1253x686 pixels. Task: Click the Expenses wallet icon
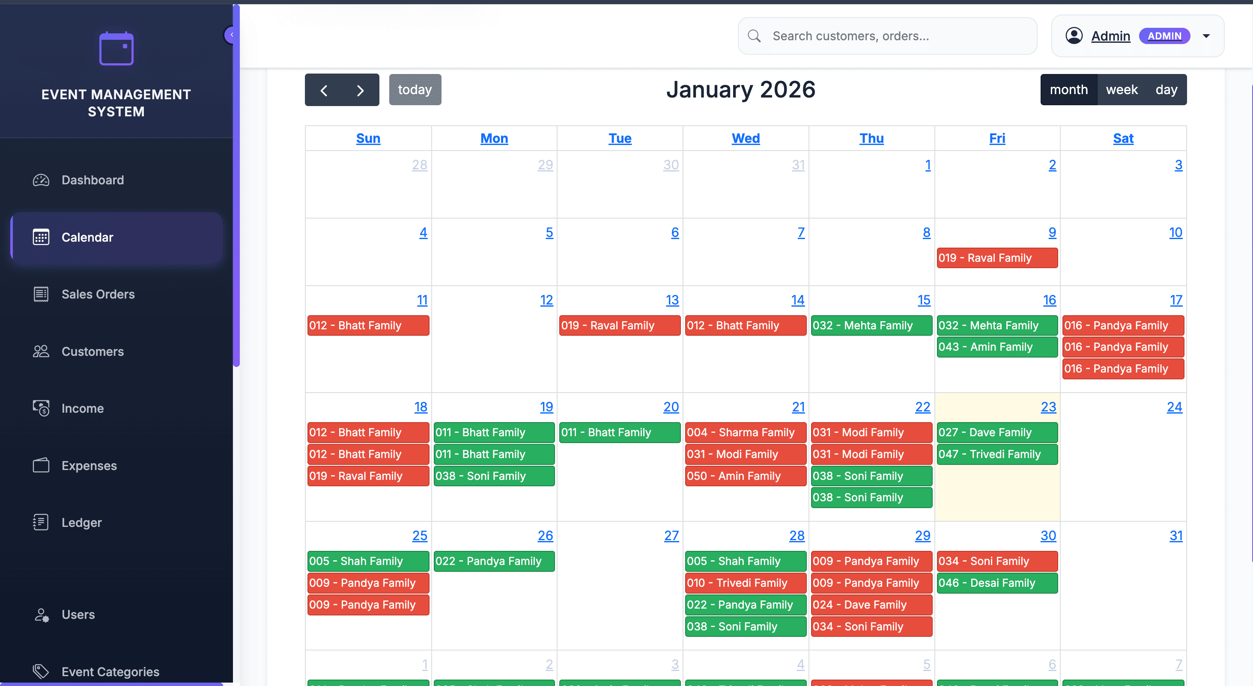tap(41, 465)
